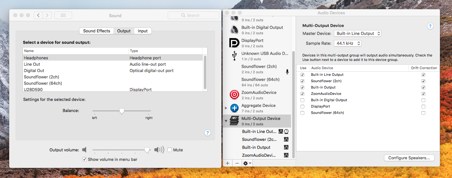Viewport: 452px width, 178px height.
Task: Click the forward arrow in Sound window
Action: click(47, 15)
